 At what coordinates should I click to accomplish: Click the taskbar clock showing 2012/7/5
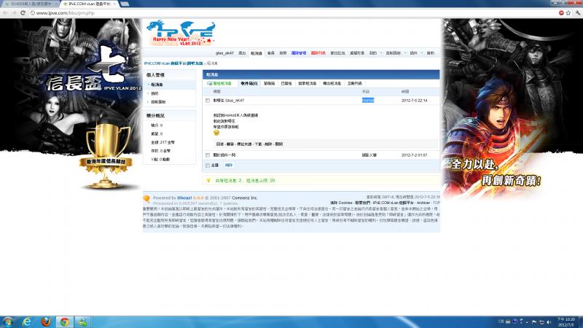tap(566, 322)
